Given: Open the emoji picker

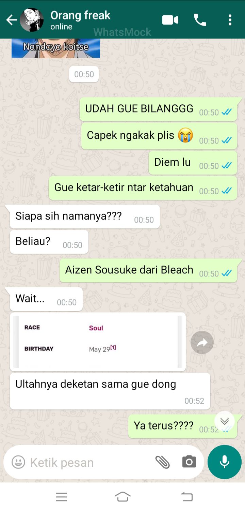Looking at the screenshot, I should (x=18, y=462).
